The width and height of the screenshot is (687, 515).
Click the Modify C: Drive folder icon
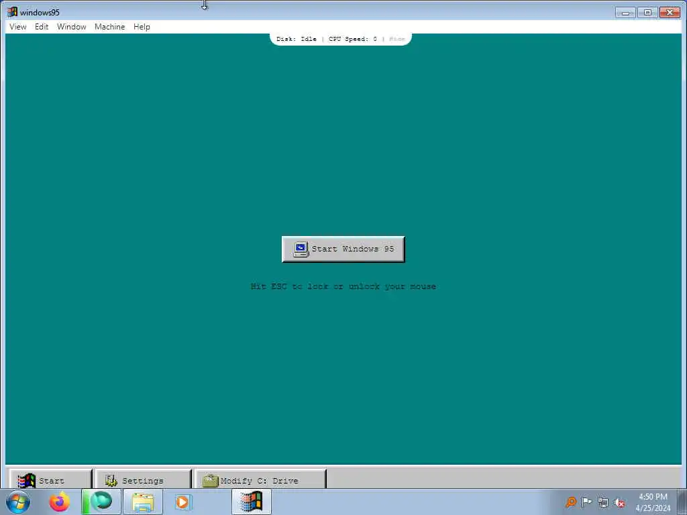pyautogui.click(x=210, y=480)
